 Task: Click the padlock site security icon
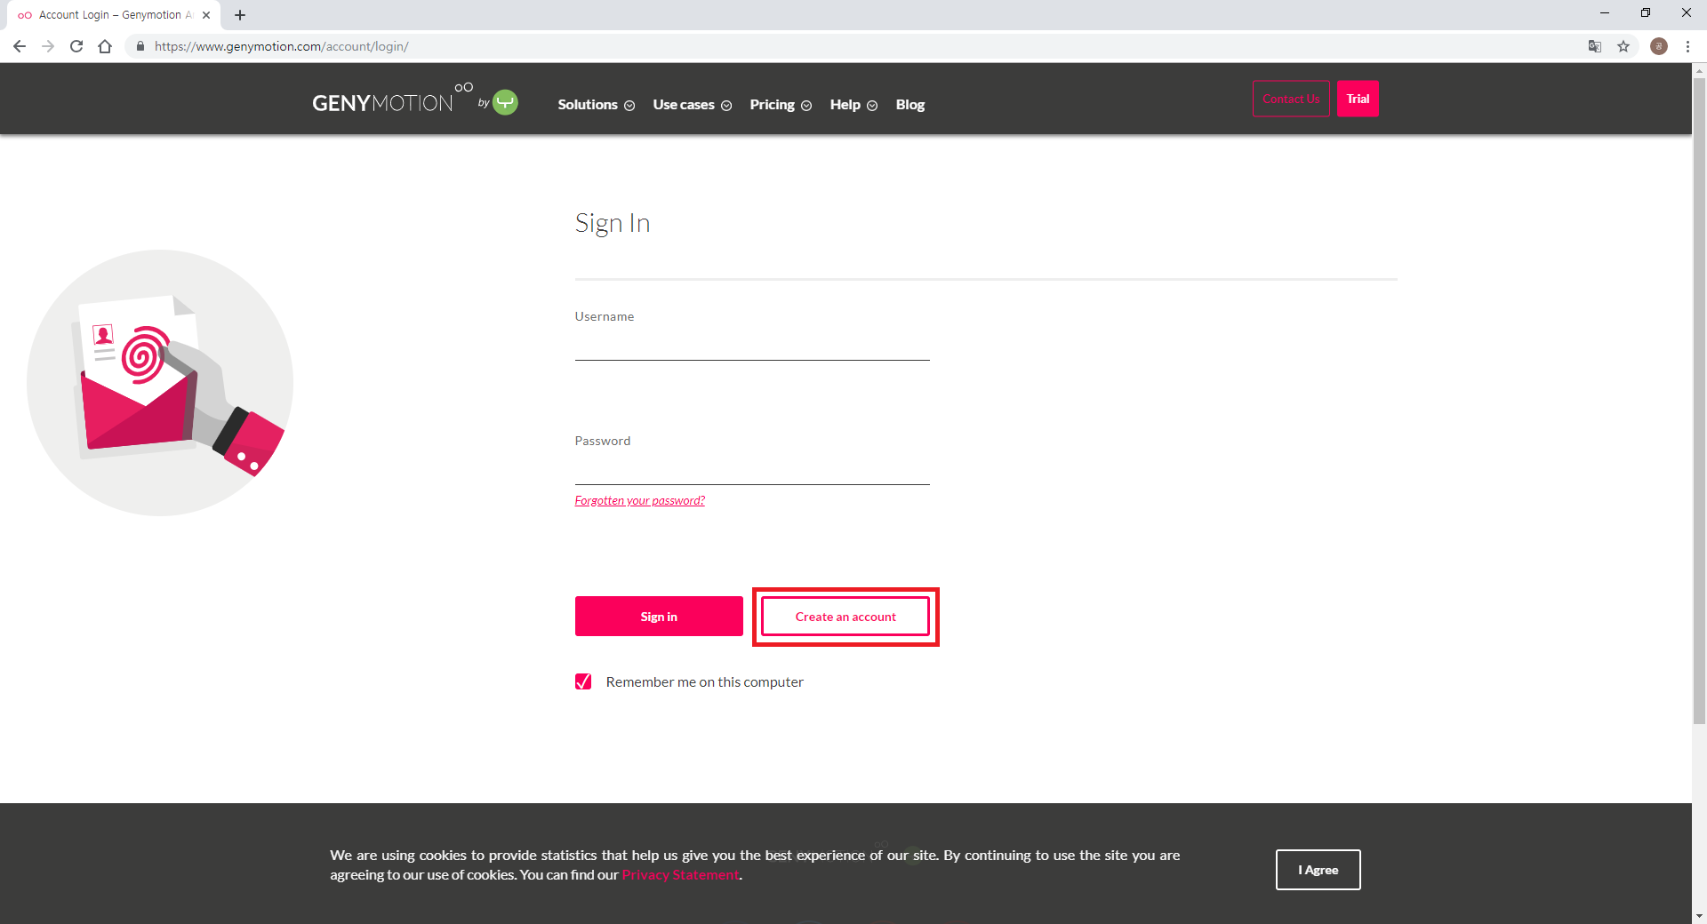(140, 46)
